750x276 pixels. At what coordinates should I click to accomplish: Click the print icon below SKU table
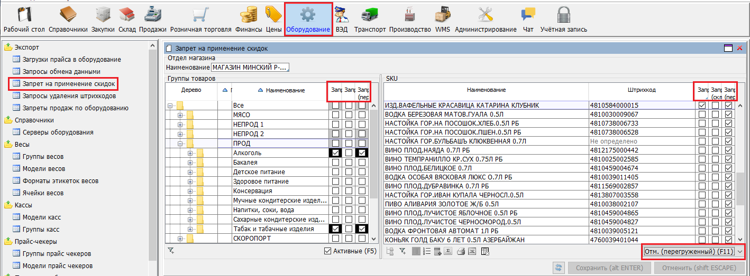coord(461,251)
